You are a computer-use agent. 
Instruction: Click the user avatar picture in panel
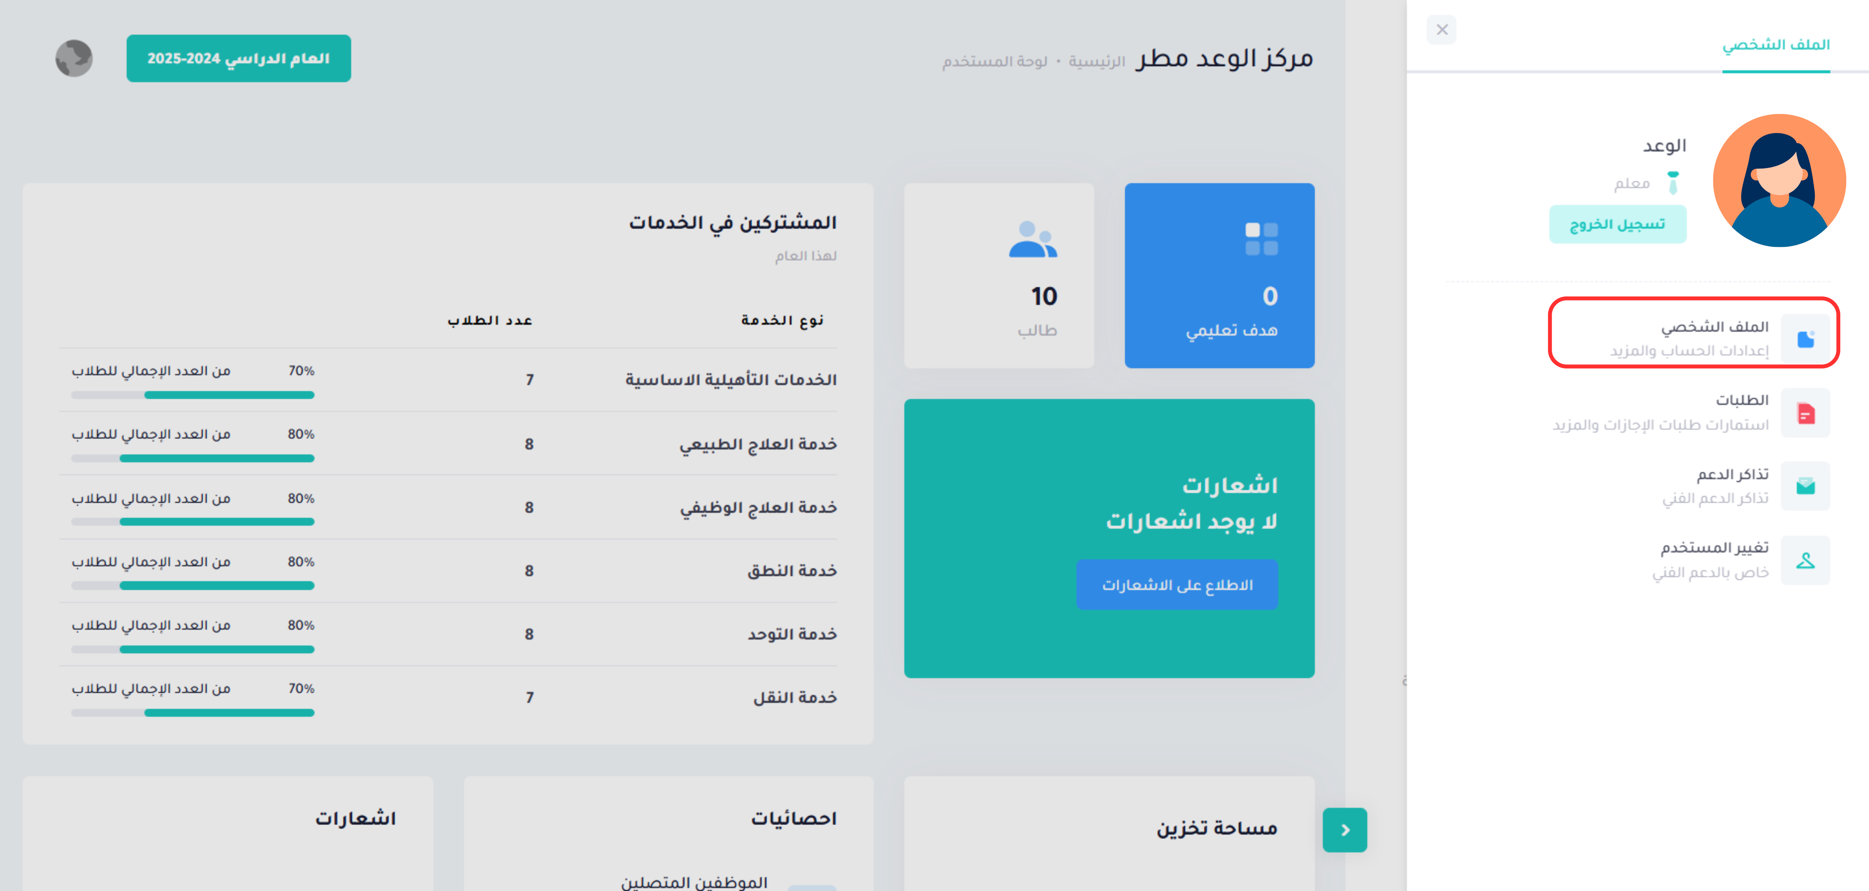pos(1779,181)
